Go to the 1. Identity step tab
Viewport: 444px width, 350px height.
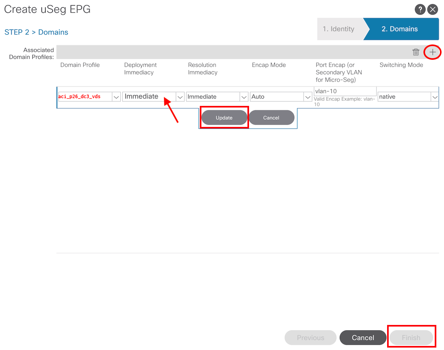click(x=338, y=29)
